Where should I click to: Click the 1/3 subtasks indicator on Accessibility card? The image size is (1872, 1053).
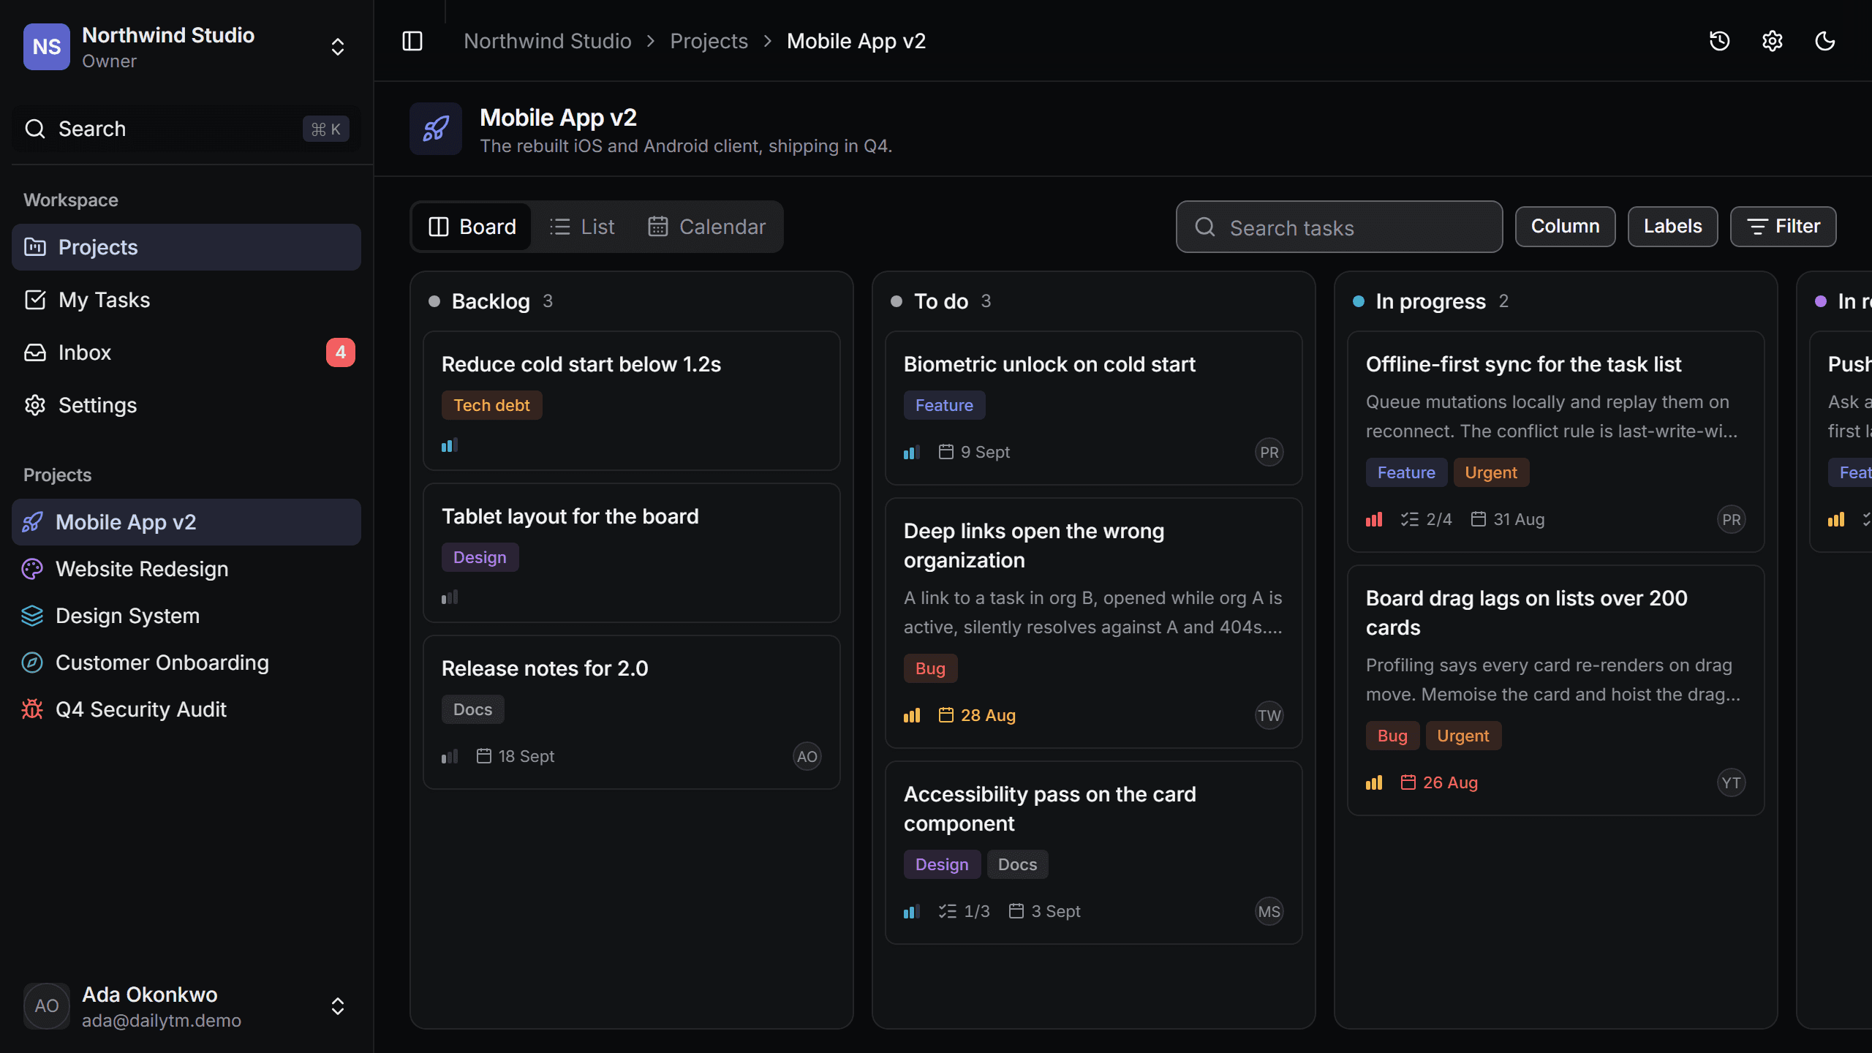point(964,911)
